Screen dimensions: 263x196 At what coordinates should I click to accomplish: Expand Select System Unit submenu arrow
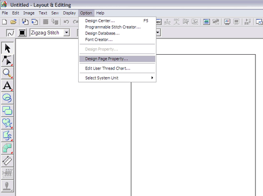[x=152, y=78]
